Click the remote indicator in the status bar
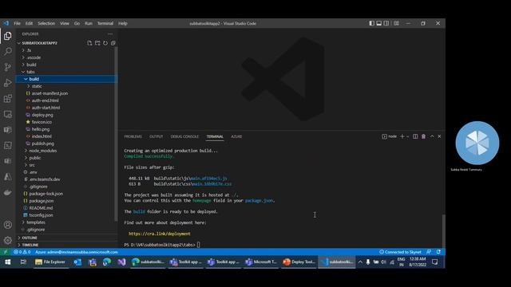Image resolution: width=511 pixels, height=287 pixels. (6, 252)
